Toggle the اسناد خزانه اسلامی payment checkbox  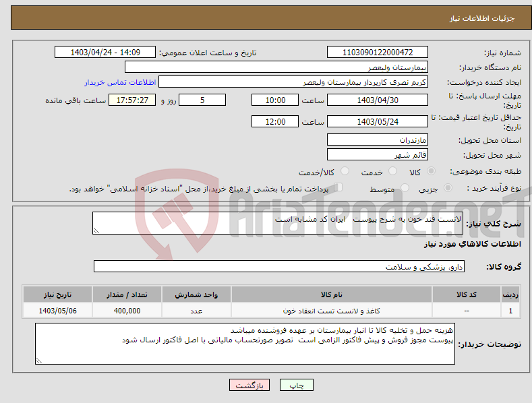(x=338, y=187)
